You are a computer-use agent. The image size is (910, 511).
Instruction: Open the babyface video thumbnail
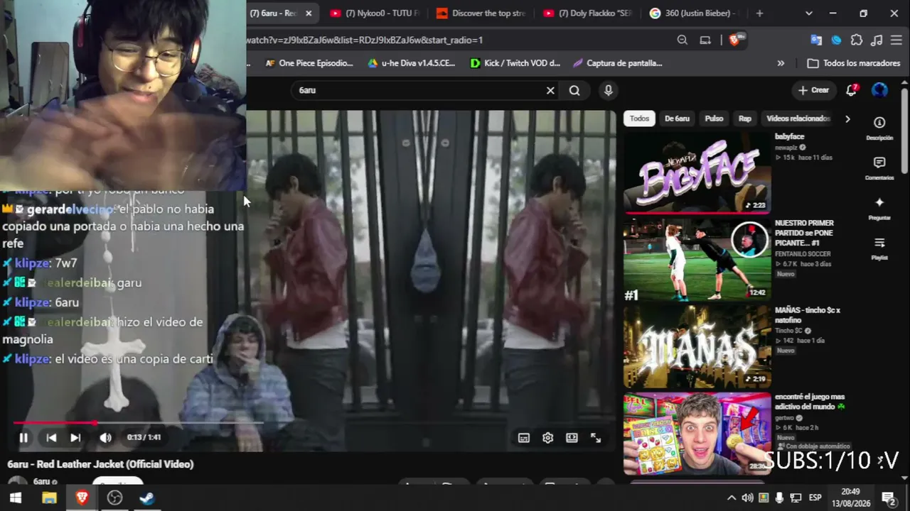coord(697,172)
